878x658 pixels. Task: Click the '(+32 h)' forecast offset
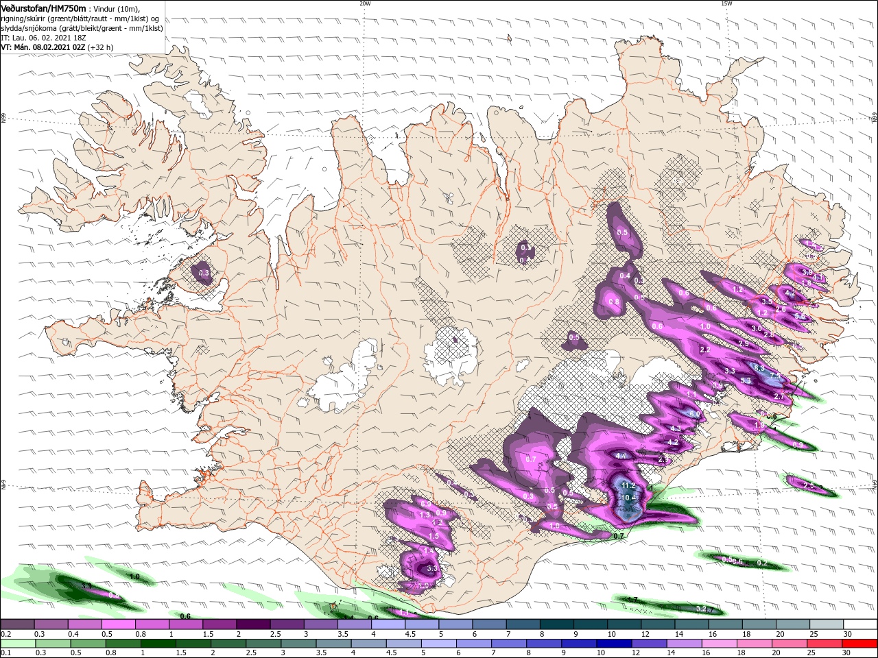tap(100, 47)
